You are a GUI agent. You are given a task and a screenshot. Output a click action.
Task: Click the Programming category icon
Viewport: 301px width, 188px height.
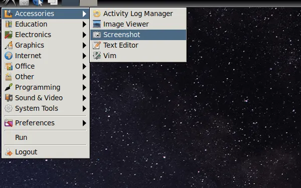pyautogui.click(x=9, y=87)
